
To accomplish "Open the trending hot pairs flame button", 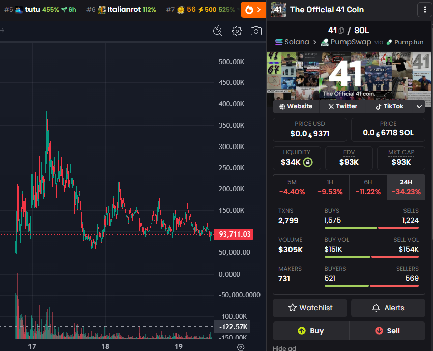I will pyautogui.click(x=253, y=10).
